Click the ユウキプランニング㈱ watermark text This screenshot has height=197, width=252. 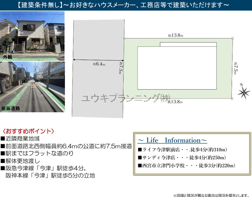[126, 98]
